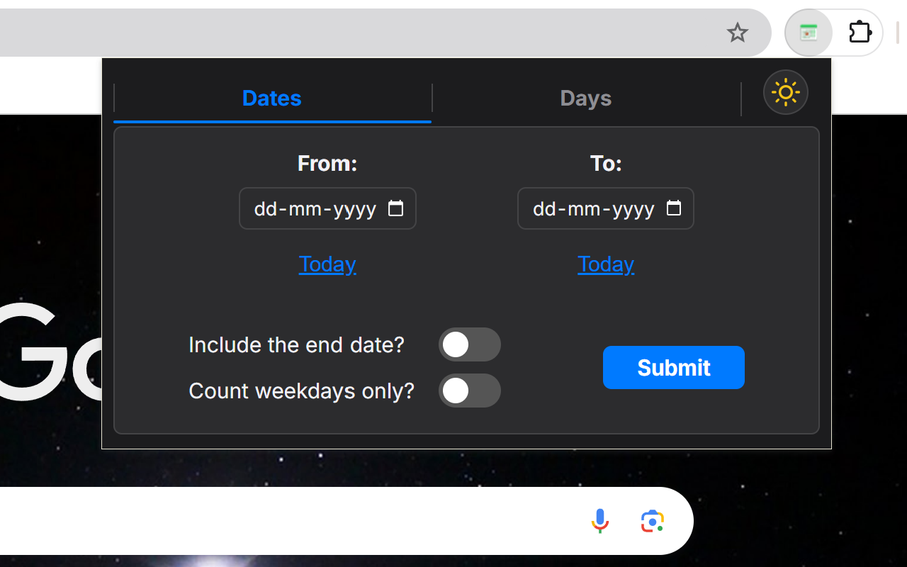
Task: Click the bookmark star icon
Action: [x=738, y=32]
